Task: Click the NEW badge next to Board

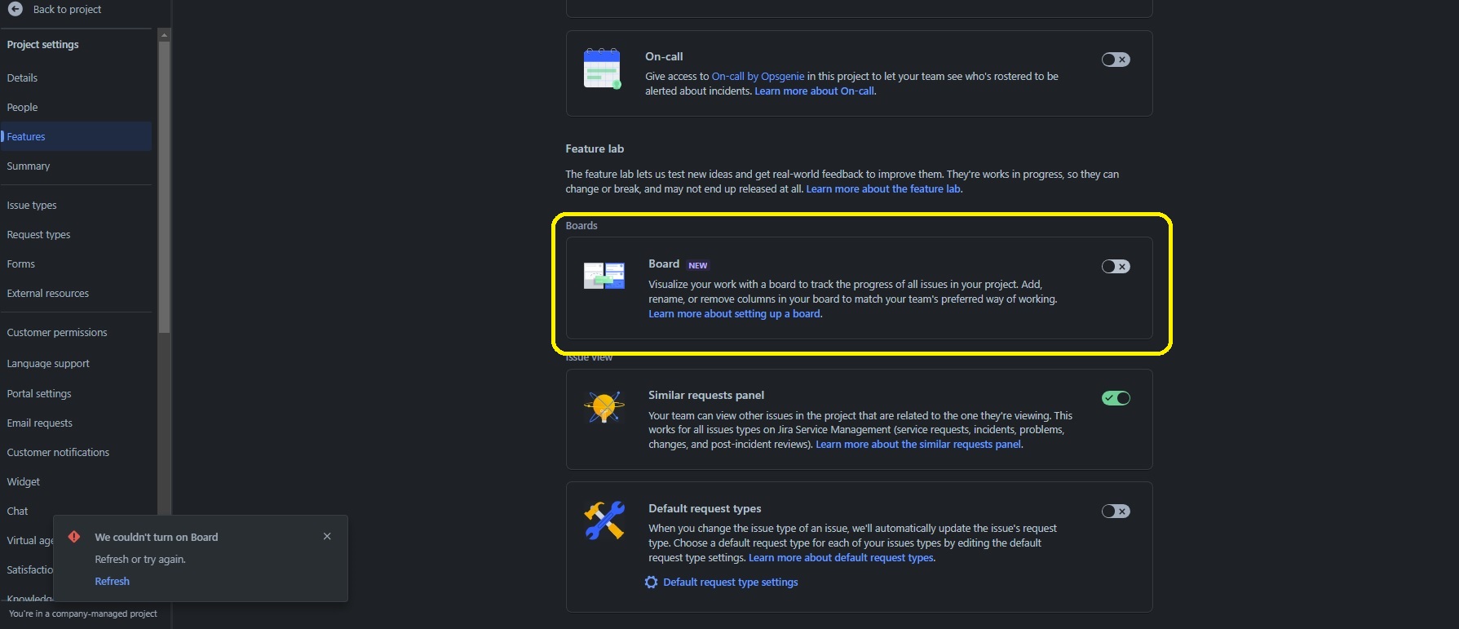Action: pos(697,266)
